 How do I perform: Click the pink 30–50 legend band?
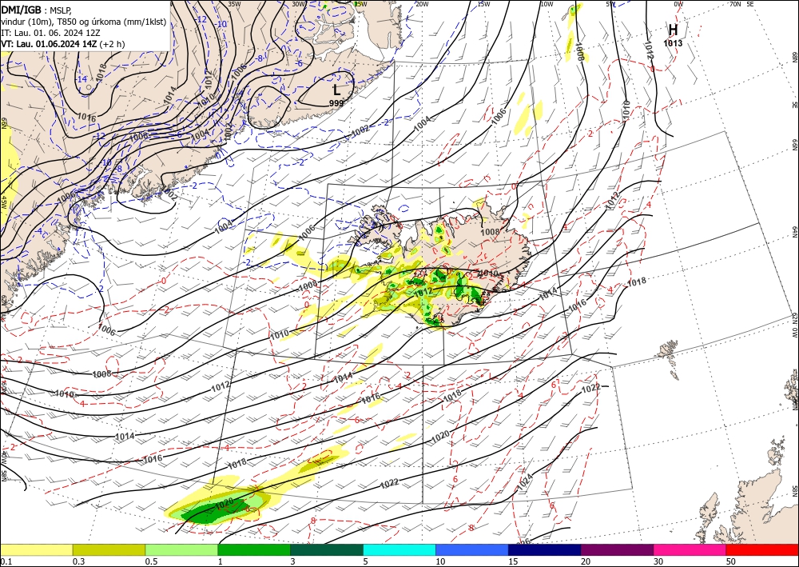pos(690,549)
